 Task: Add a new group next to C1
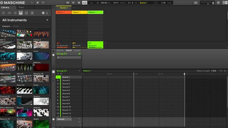(x=105, y=43)
